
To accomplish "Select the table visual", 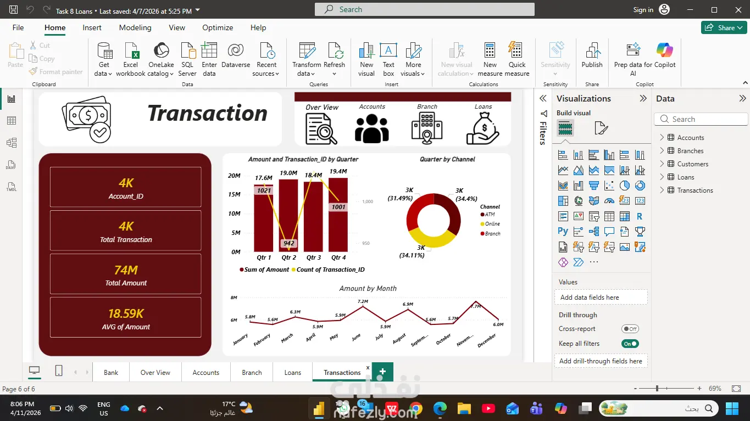I will (x=609, y=216).
